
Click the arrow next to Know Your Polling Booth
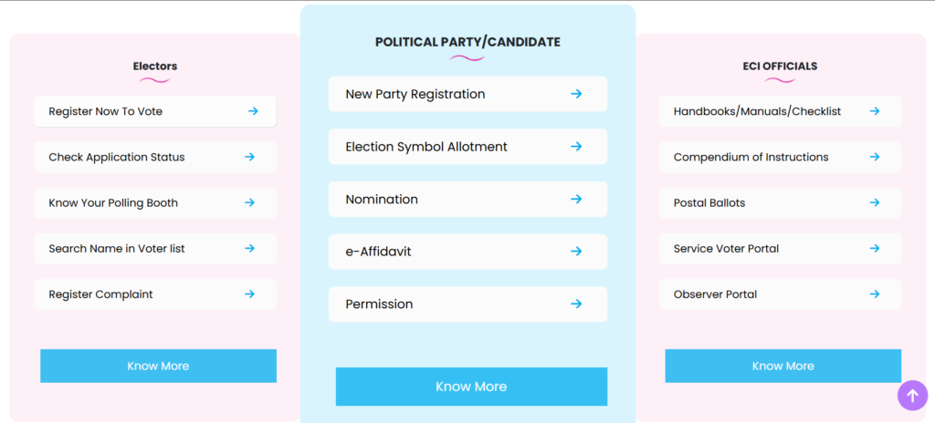coord(250,203)
